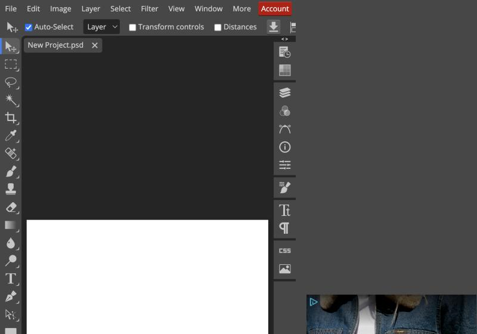The image size is (477, 334).
Task: Open the Window menu
Action: 209,8
